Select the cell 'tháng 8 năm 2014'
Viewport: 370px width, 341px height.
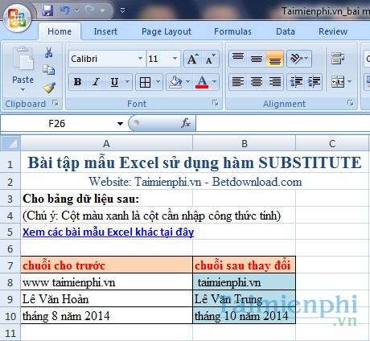tap(107, 316)
